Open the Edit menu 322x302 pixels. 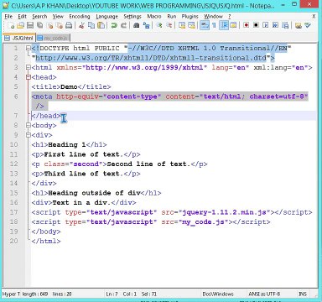coord(22,17)
